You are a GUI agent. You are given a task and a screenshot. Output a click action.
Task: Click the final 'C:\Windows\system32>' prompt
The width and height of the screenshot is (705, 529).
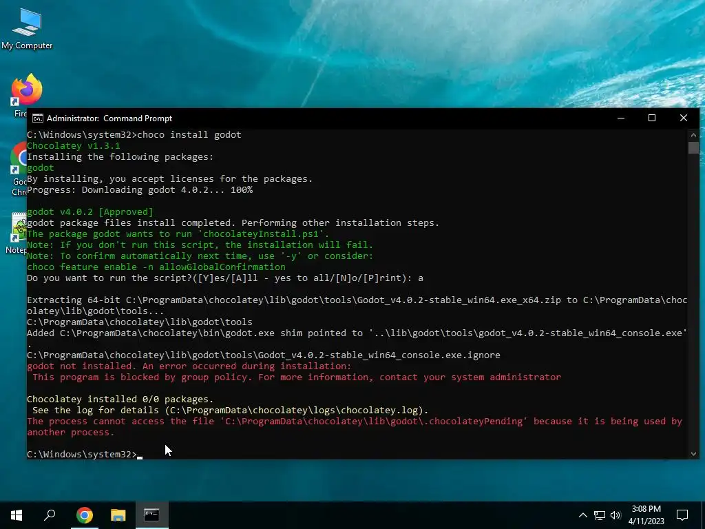[82, 455]
